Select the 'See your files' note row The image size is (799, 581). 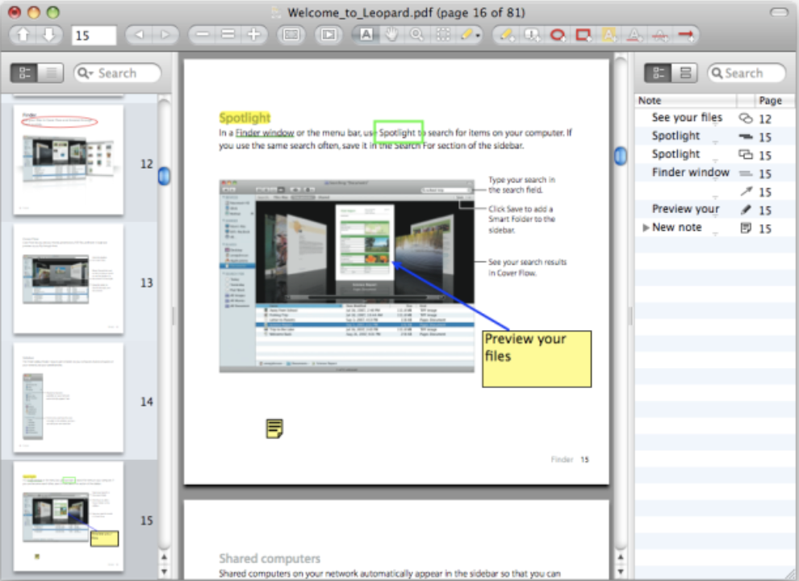687,118
